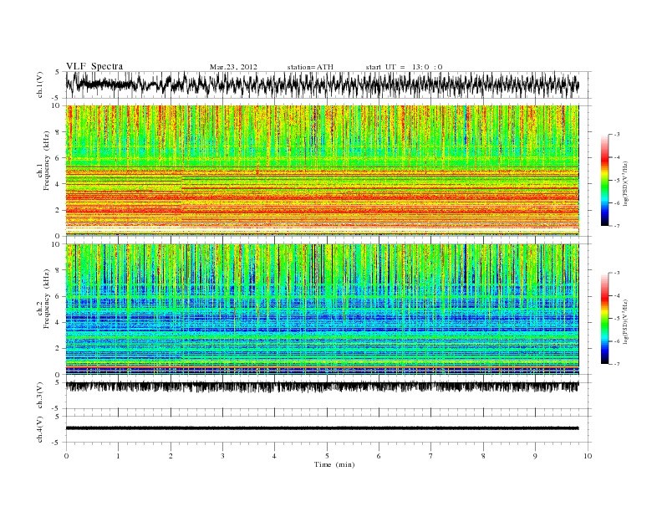Viewport: 662px width, 512px height.
Task: Click the 'ch.4(V)' axis label
Action: (40, 429)
